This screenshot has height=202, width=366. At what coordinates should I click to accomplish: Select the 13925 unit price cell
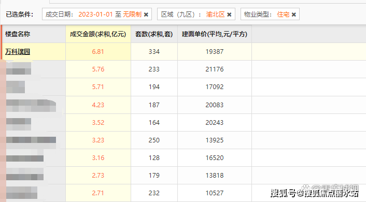pyautogui.click(x=215, y=140)
